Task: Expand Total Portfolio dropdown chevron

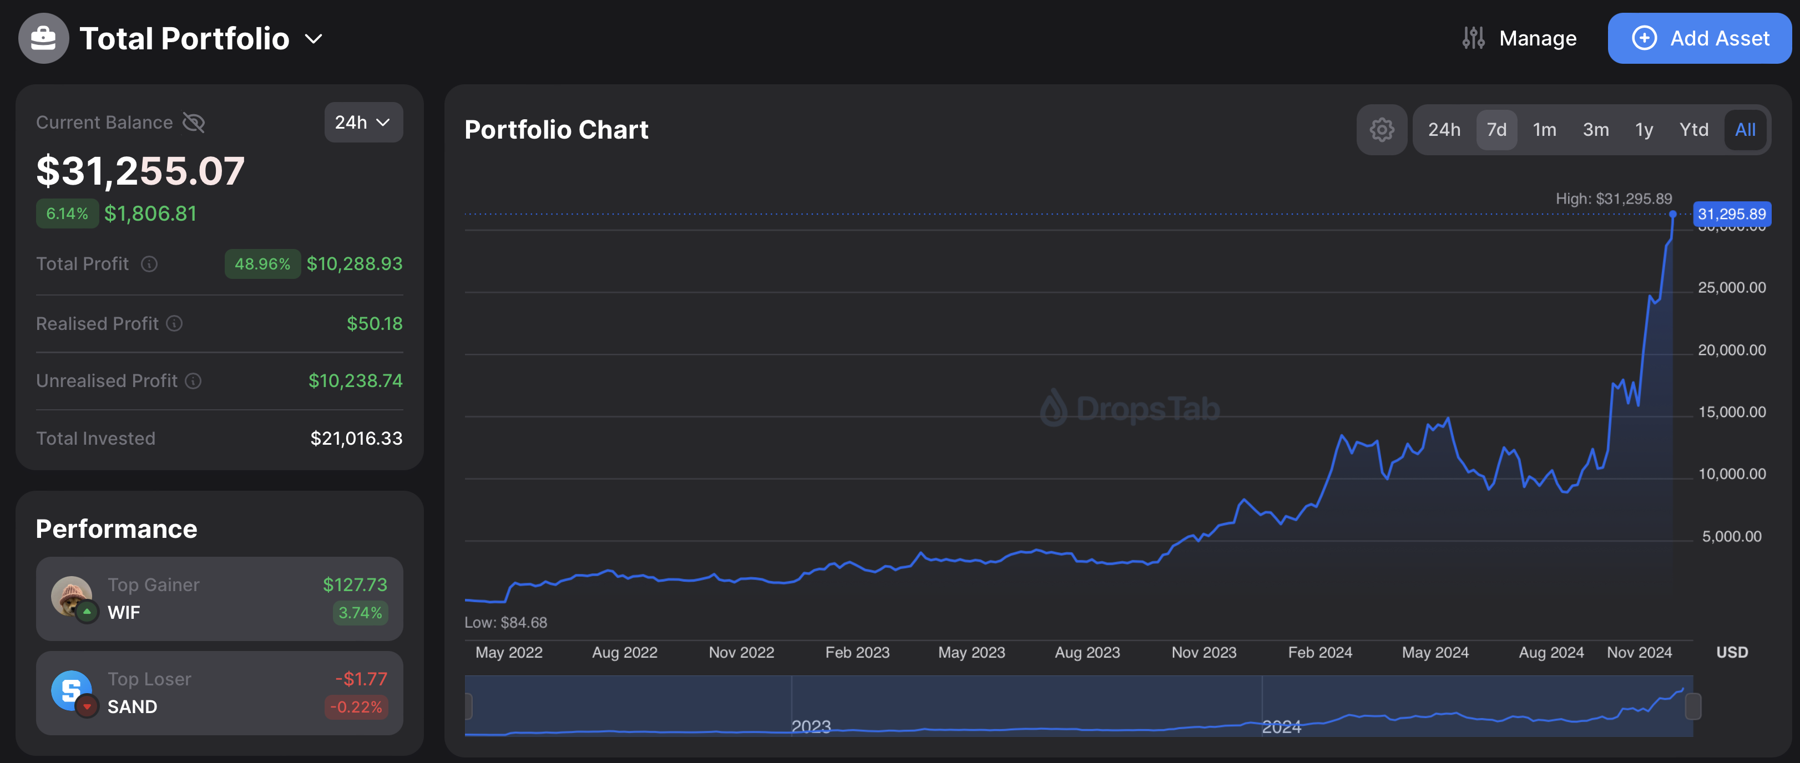Action: (314, 39)
